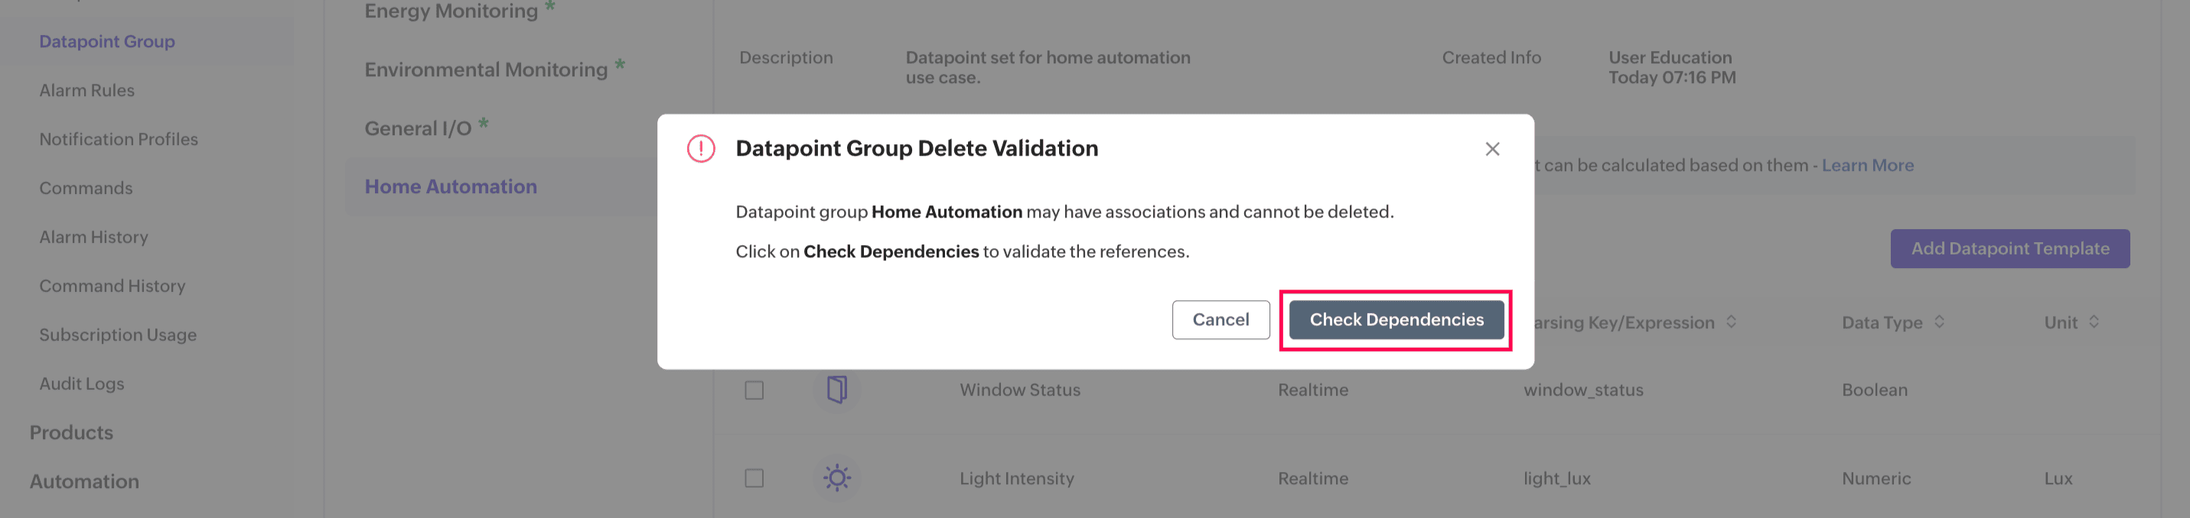This screenshot has width=2190, height=518.
Task: Tick the Window Status row checkbox
Action: [754, 390]
